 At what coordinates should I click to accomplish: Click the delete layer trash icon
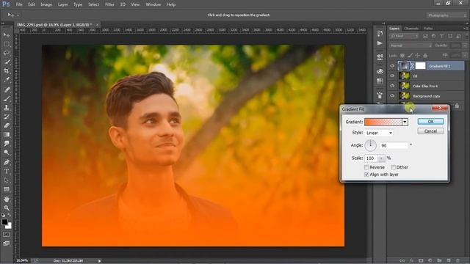[458, 261]
